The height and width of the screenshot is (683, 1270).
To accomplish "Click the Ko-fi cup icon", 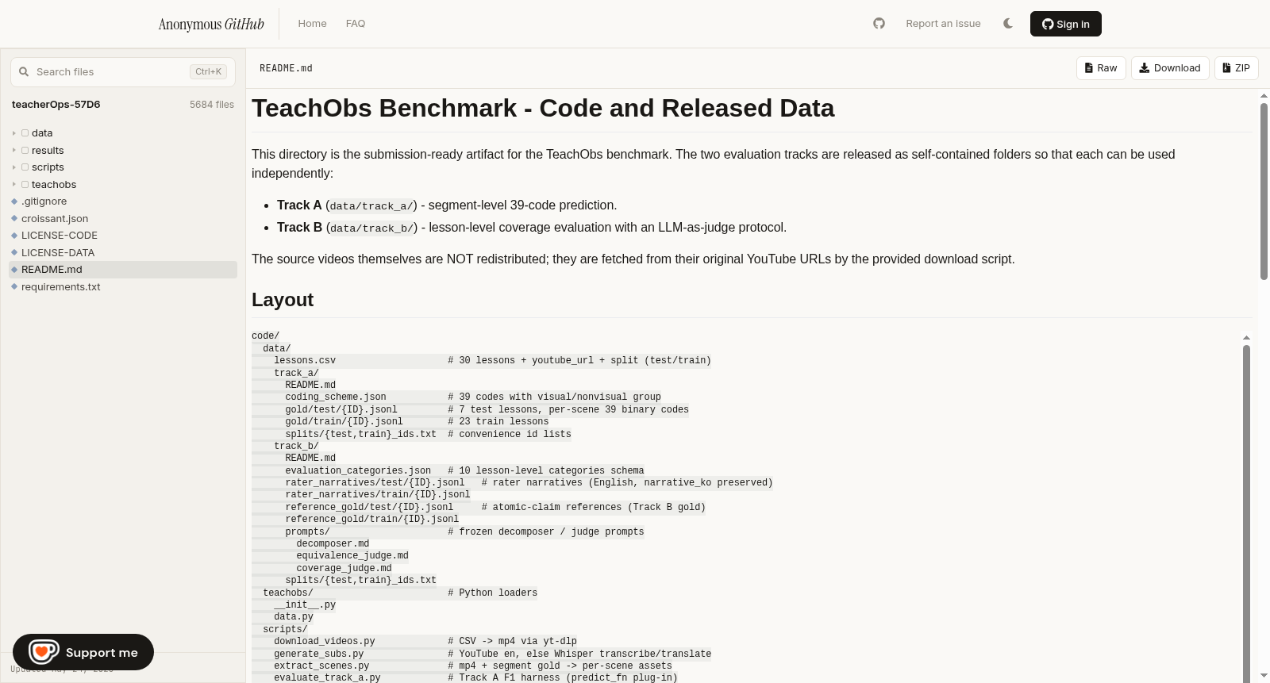I will click(x=44, y=652).
